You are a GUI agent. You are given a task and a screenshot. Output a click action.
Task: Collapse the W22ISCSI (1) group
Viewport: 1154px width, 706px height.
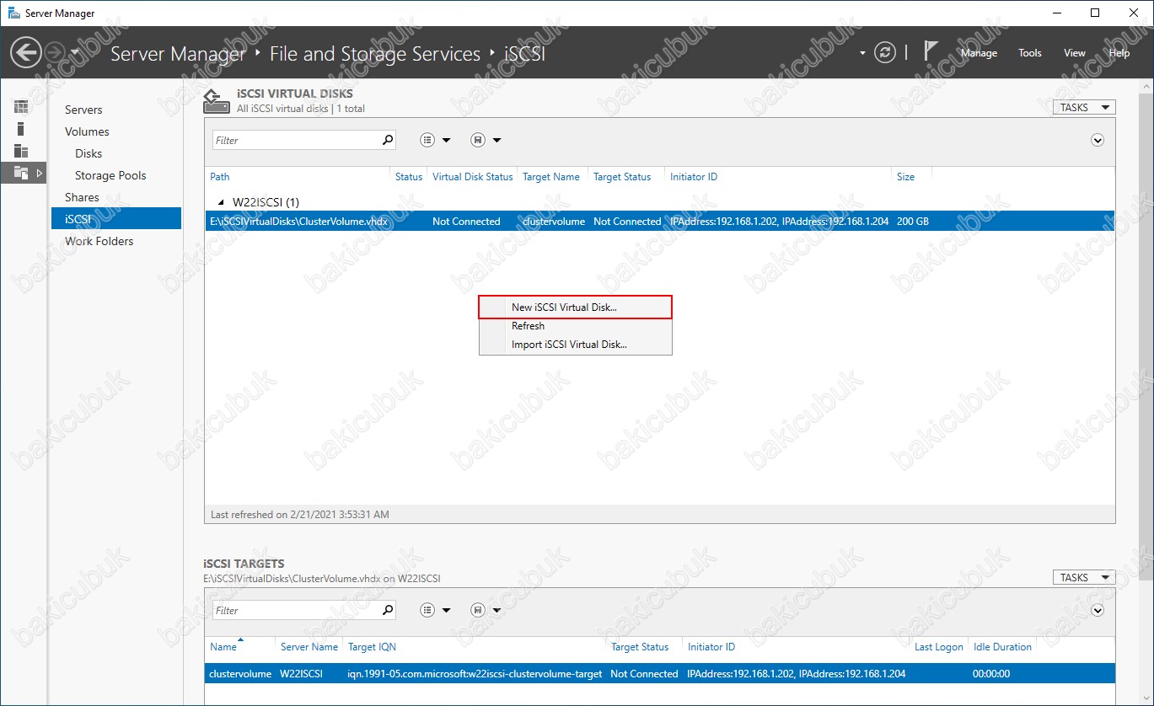tap(222, 202)
